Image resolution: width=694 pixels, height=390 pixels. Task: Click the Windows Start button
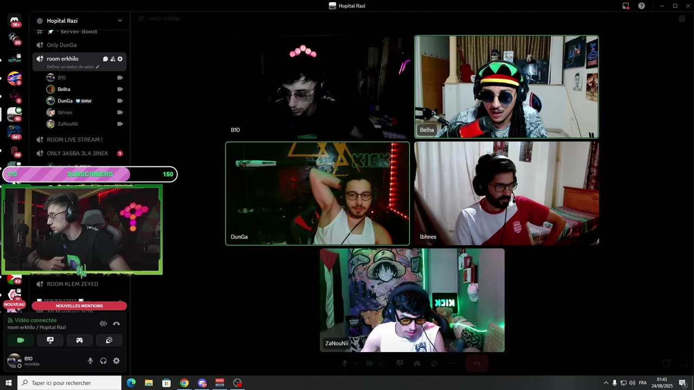coord(9,383)
